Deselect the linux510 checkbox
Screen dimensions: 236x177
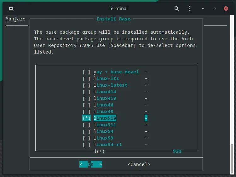pyautogui.click(x=87, y=118)
